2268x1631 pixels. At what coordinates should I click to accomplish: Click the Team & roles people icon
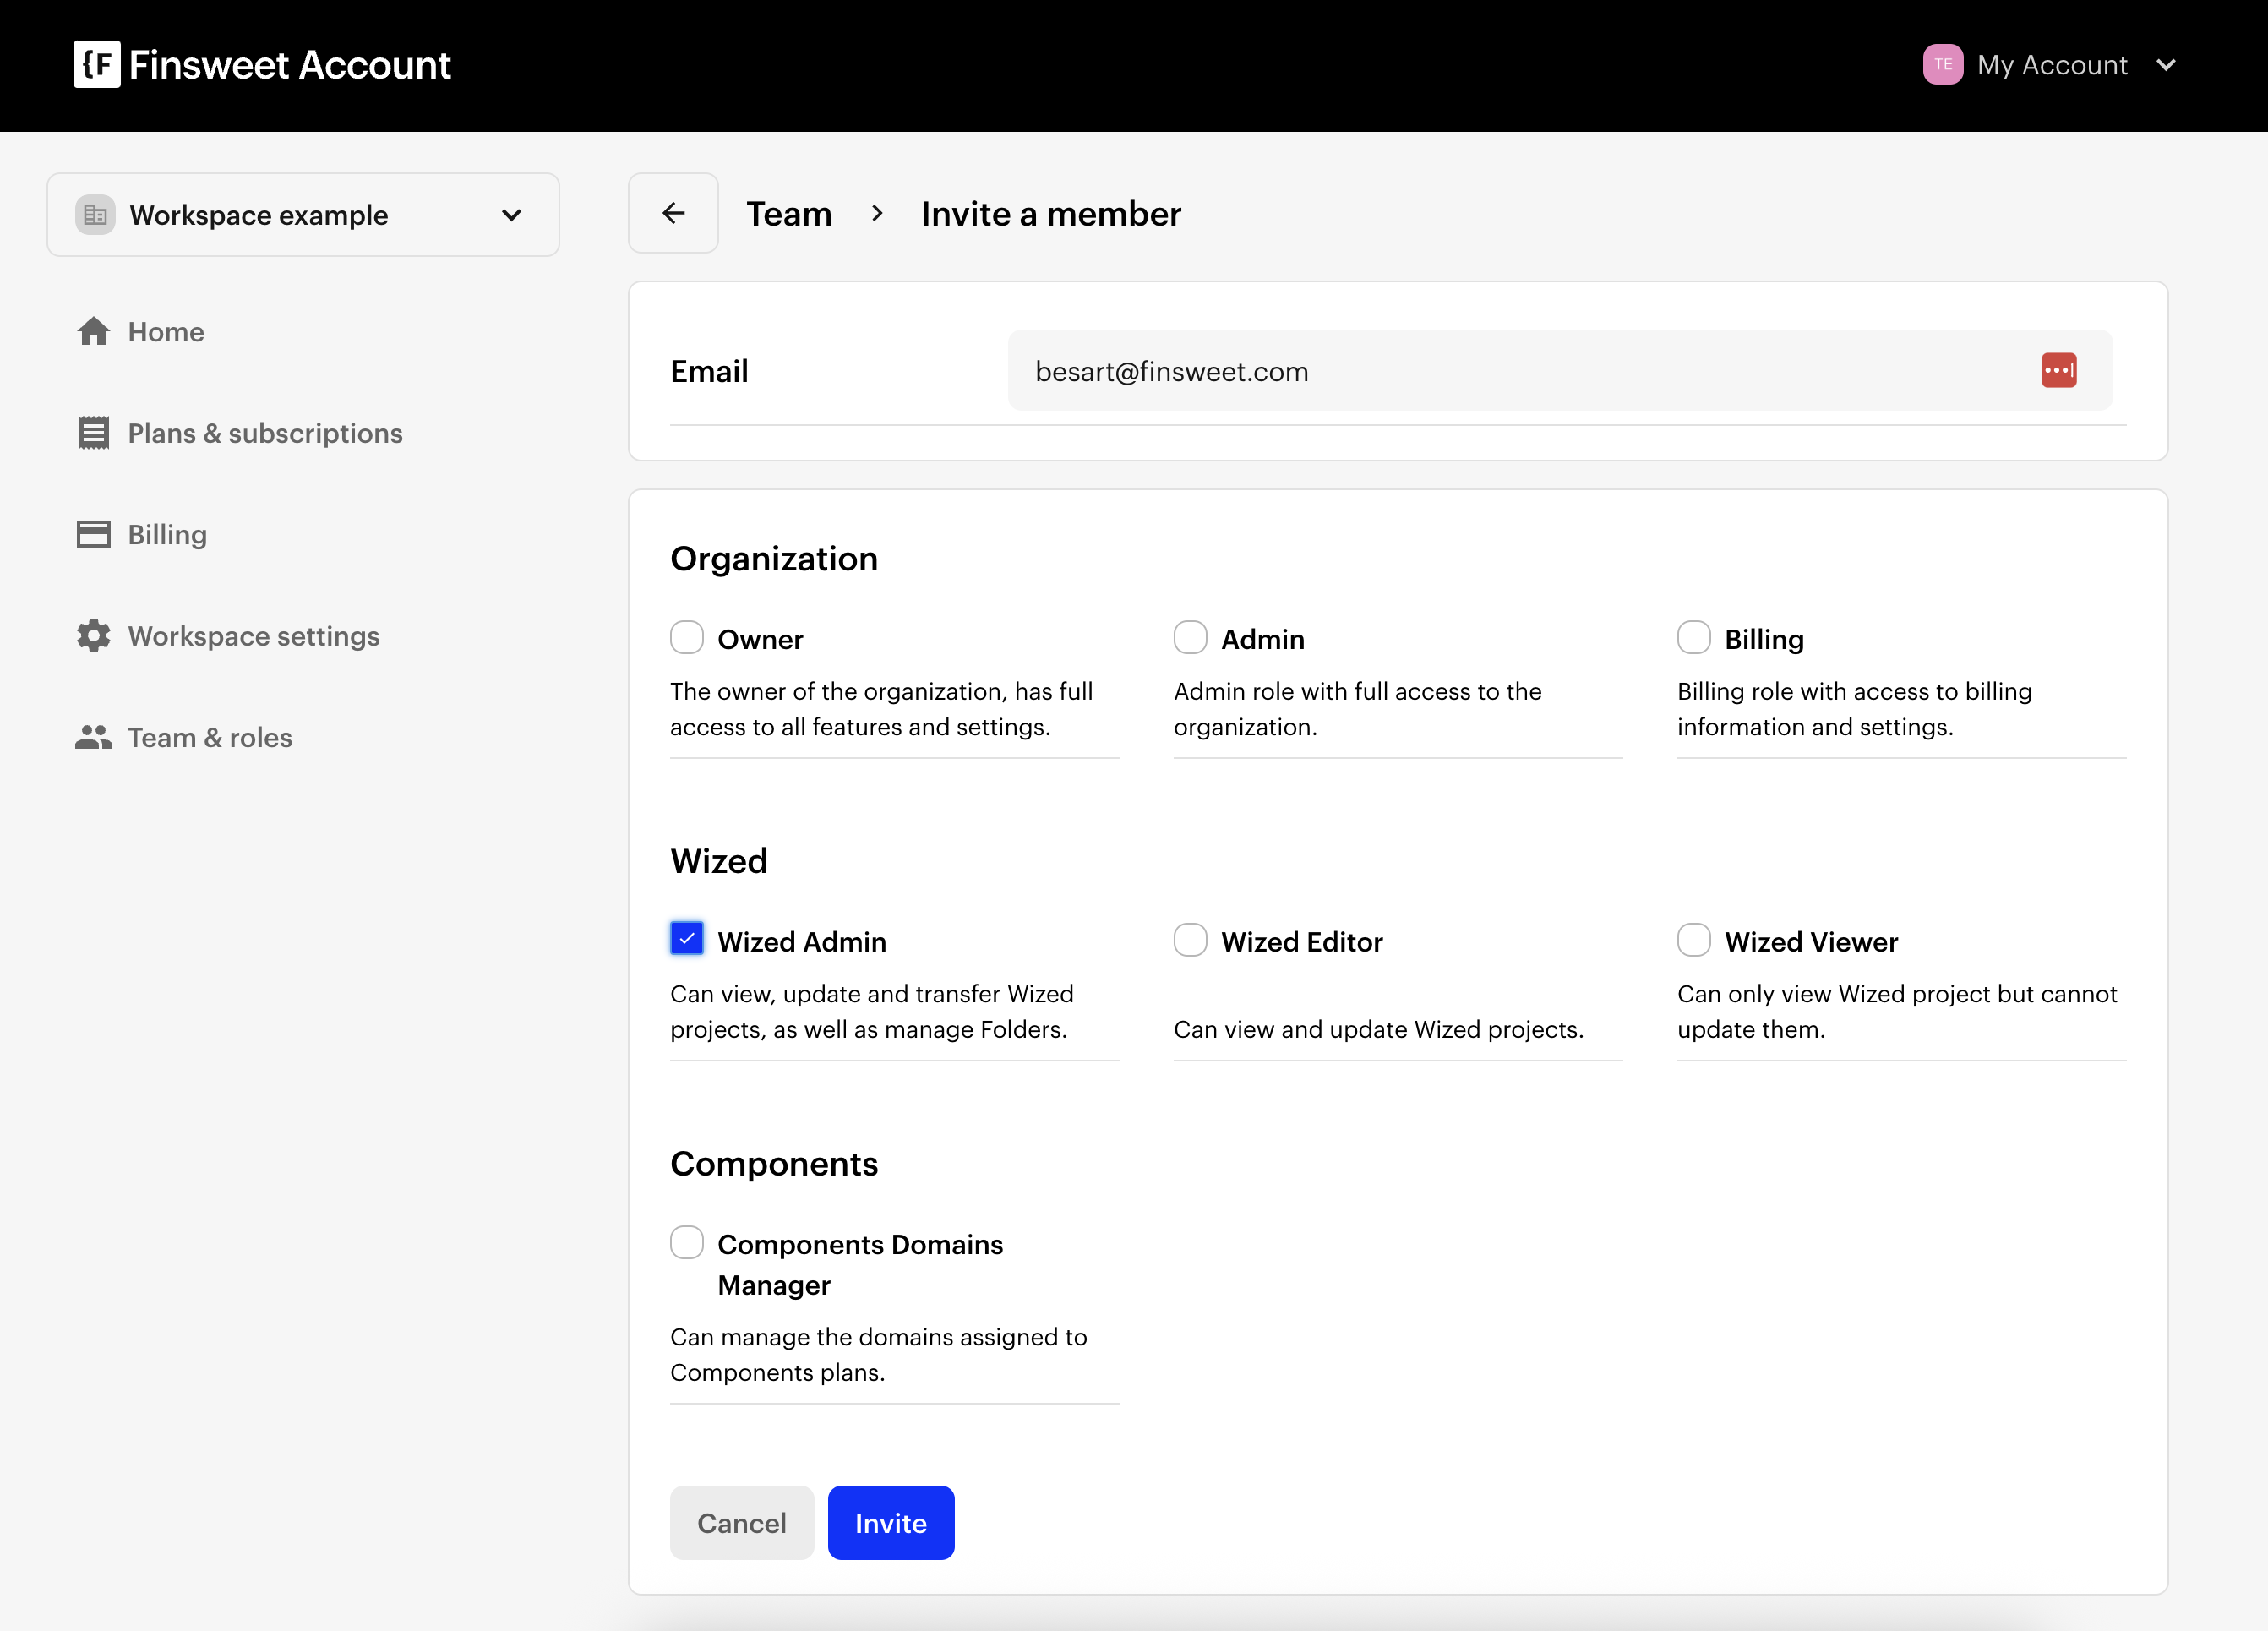click(94, 737)
